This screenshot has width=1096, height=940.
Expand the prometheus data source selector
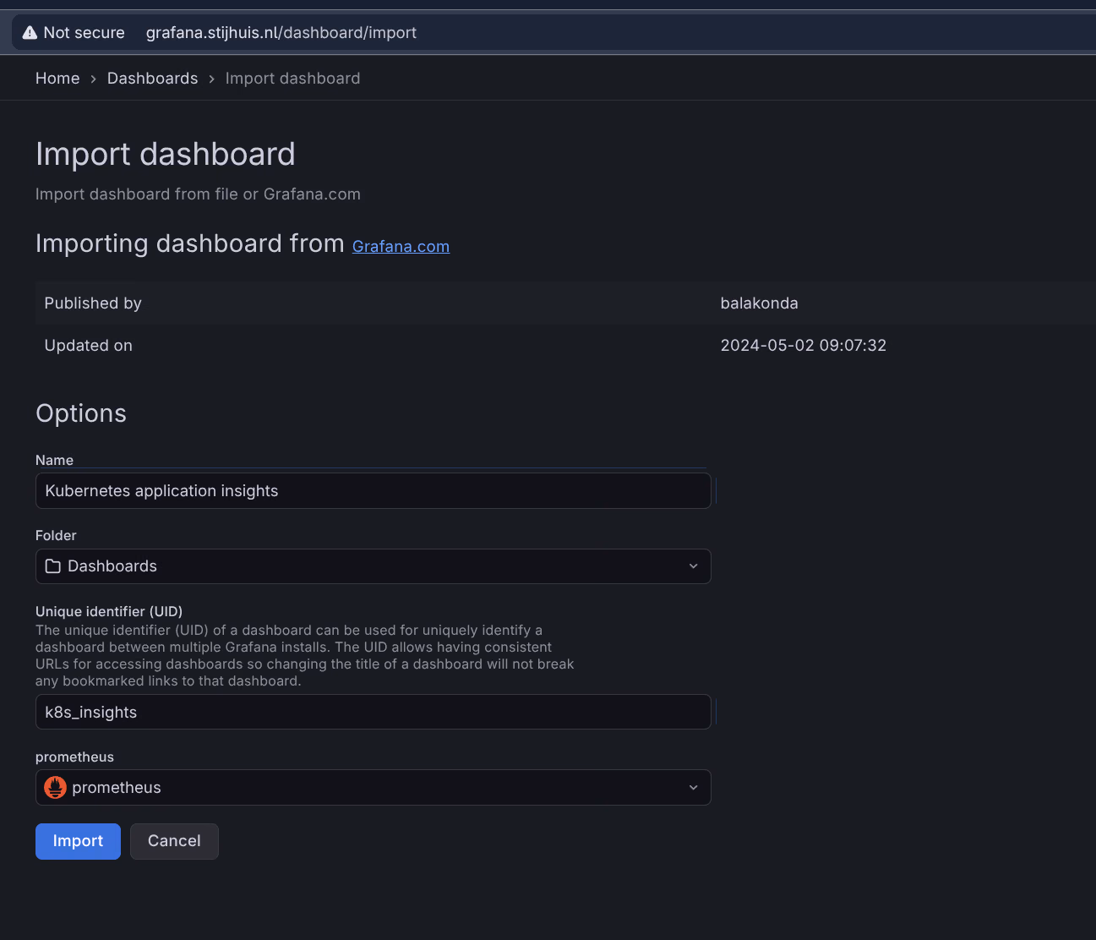(x=372, y=787)
